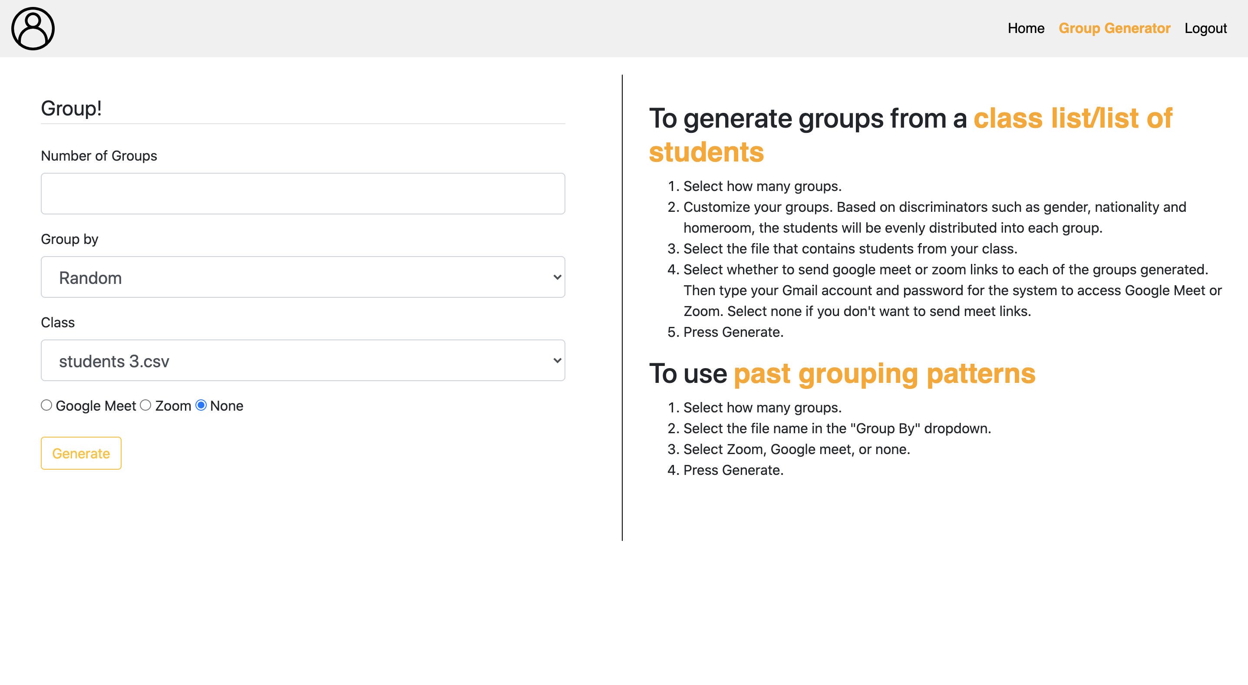Open the Class students 3.csv dropdown
The height and width of the screenshot is (685, 1248).
click(x=303, y=360)
